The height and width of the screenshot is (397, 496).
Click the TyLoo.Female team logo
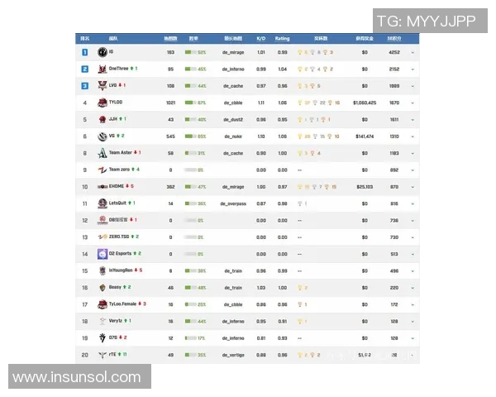pos(103,304)
